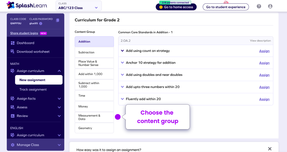Open the user account profile icon
The height and width of the screenshot is (152, 287).
270,6
